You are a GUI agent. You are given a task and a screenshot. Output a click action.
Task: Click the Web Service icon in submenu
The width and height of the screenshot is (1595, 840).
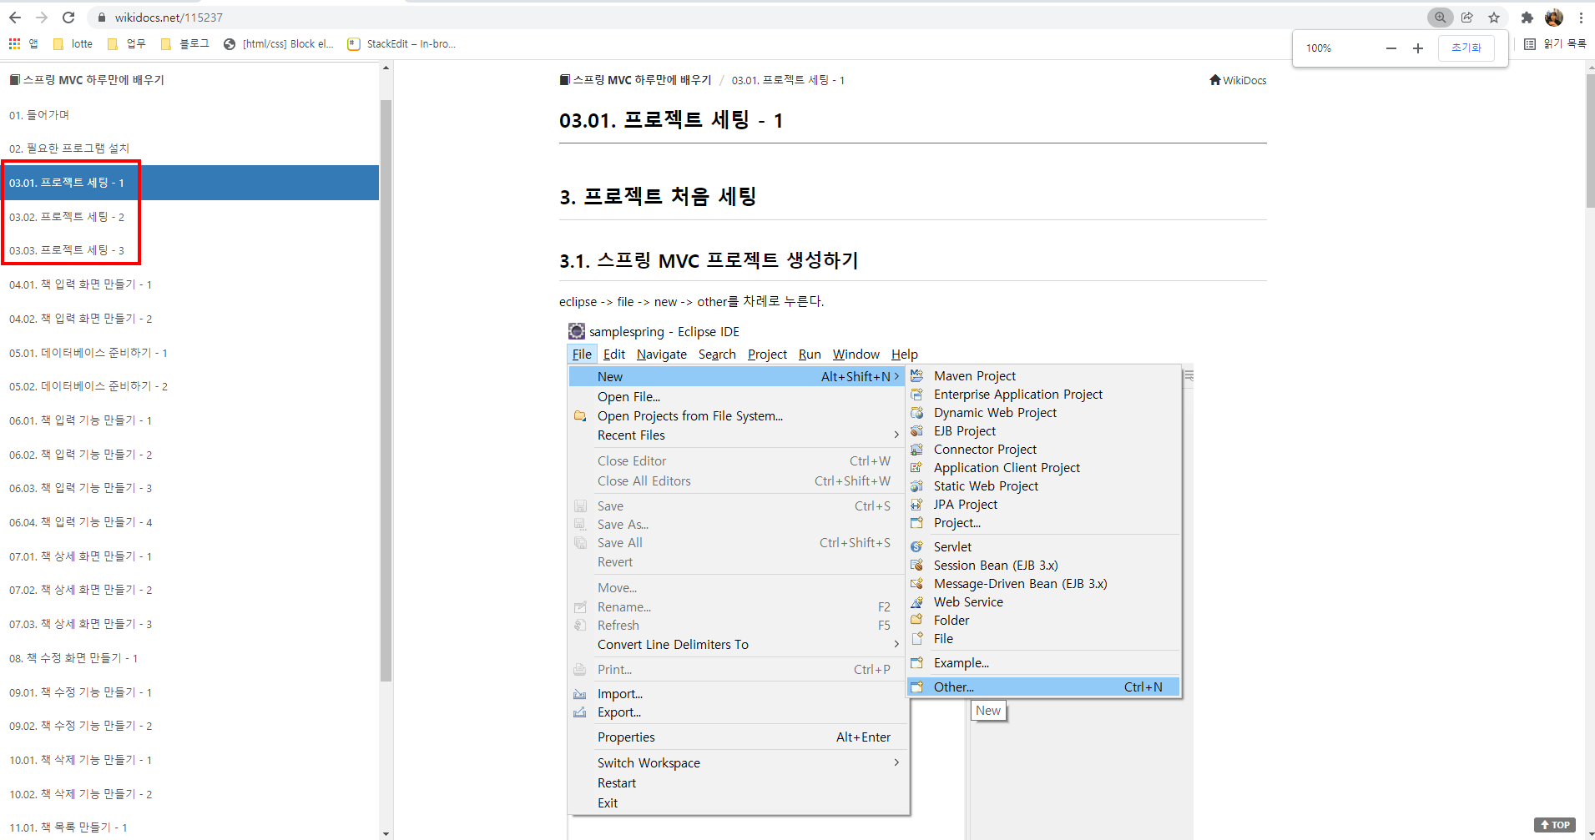coord(916,602)
